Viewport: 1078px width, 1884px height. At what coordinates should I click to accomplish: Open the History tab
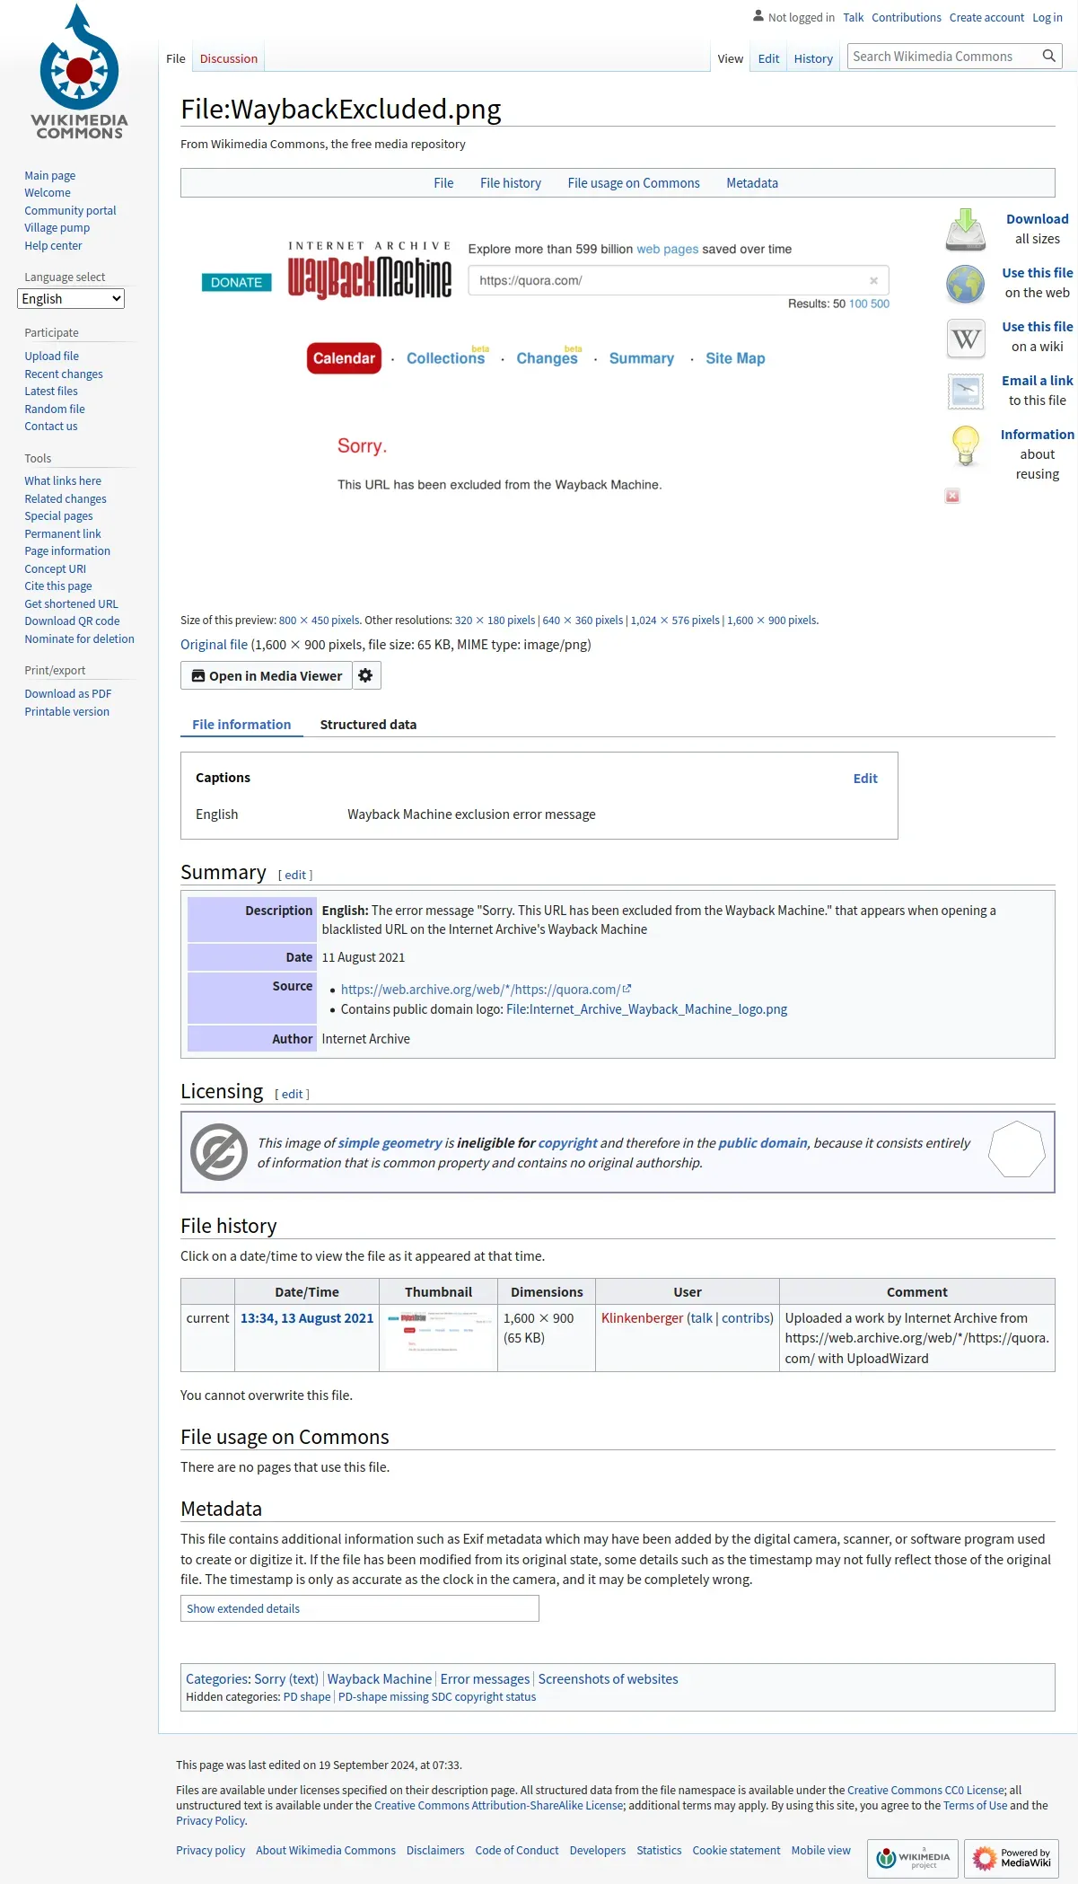click(x=813, y=58)
